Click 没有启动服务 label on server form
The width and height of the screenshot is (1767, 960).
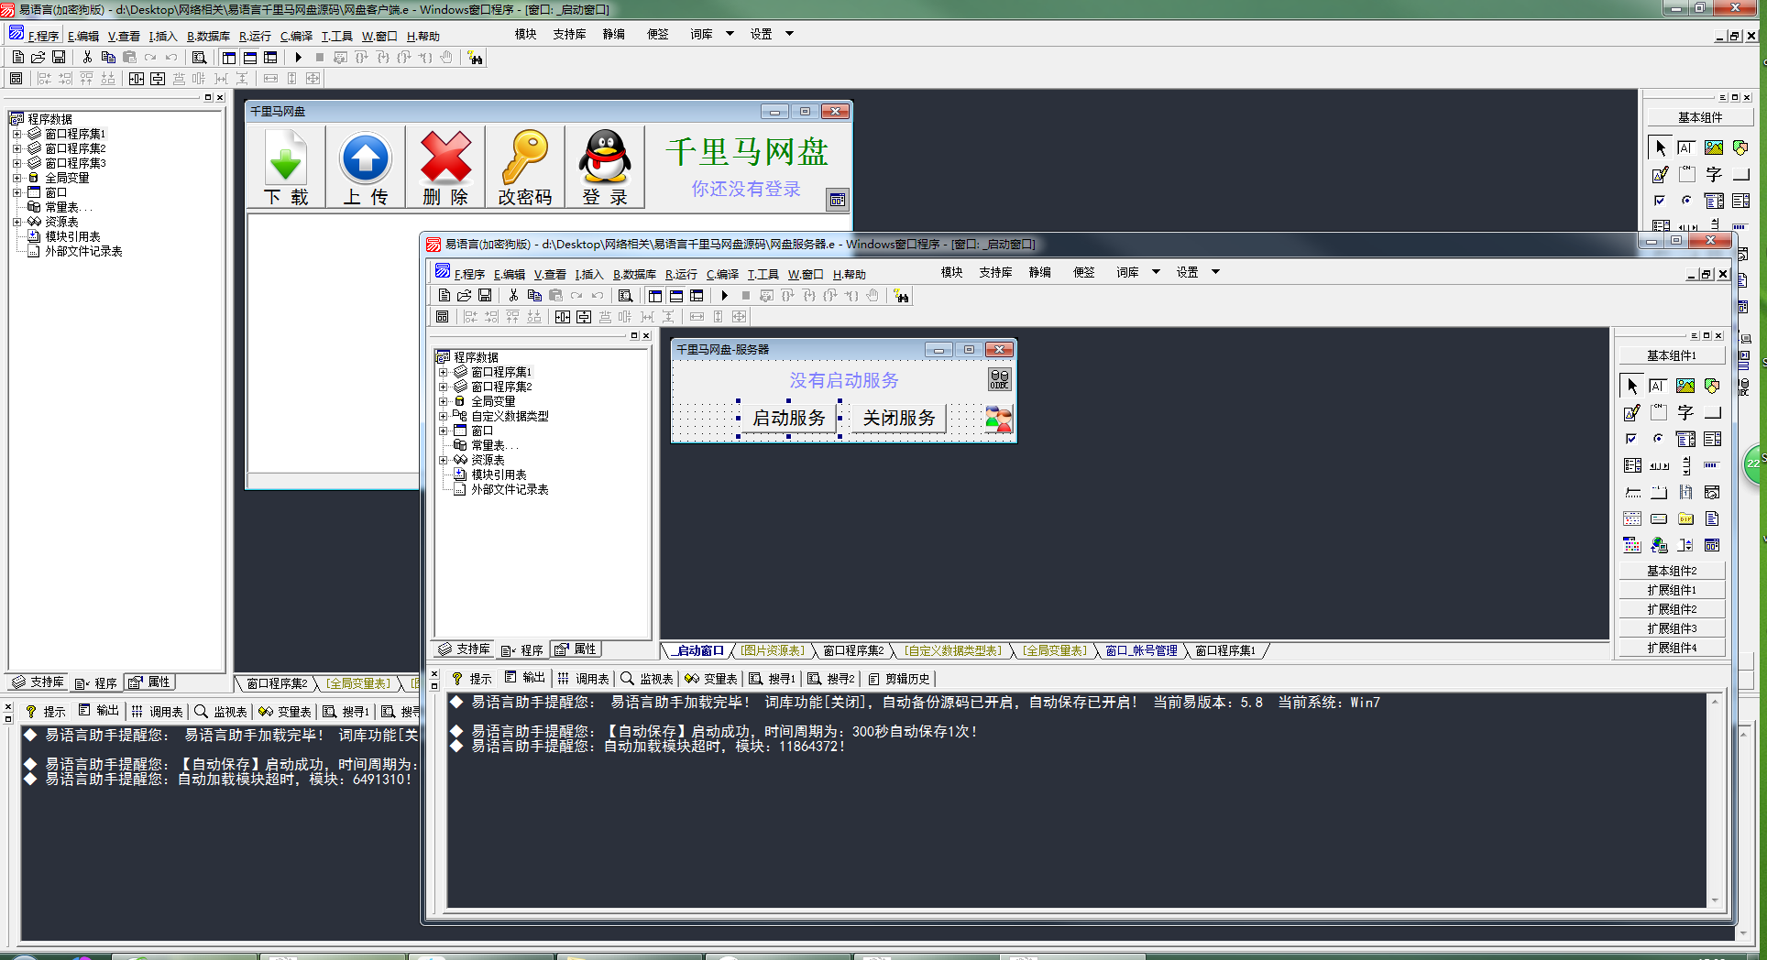click(x=844, y=380)
